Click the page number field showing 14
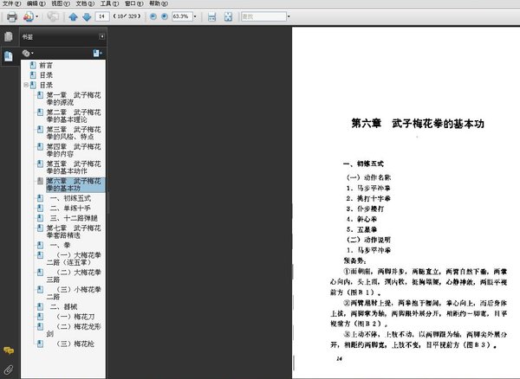This screenshot has height=379, width=520. (x=102, y=16)
